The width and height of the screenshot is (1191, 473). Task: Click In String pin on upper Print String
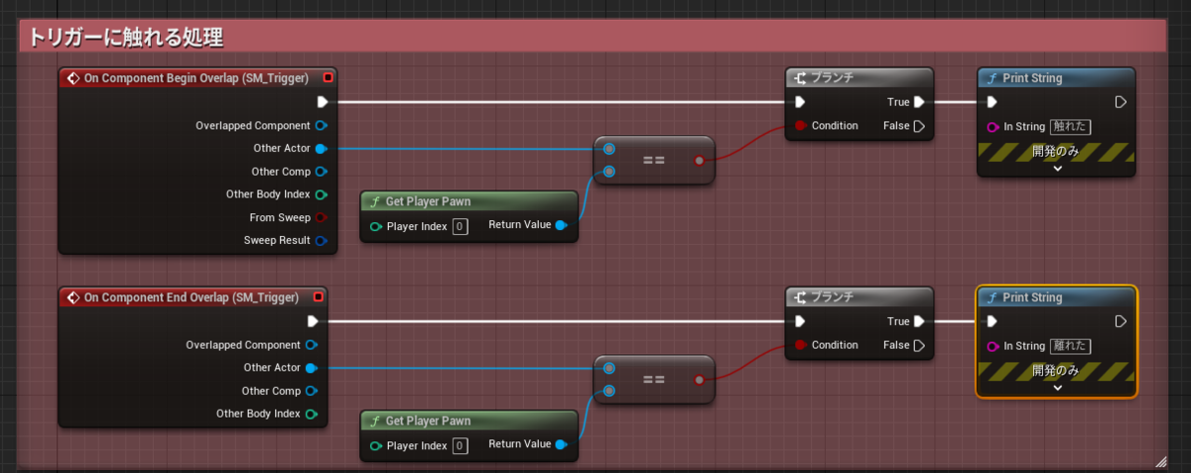992,127
